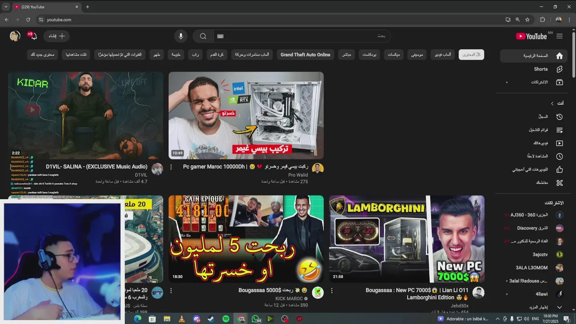Viewport: 576px width, 324px height.
Task: Select the Home (الصفحة الرئيسية) sidebar item
Action: pos(533,56)
